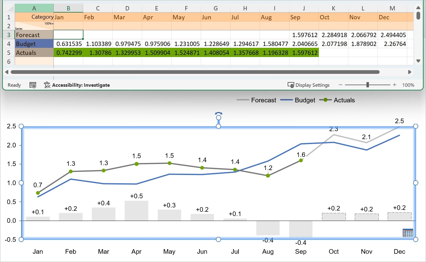This screenshot has height=262, width=426.
Task: Click the macro recording icon in status bar
Action: [x=33, y=85]
